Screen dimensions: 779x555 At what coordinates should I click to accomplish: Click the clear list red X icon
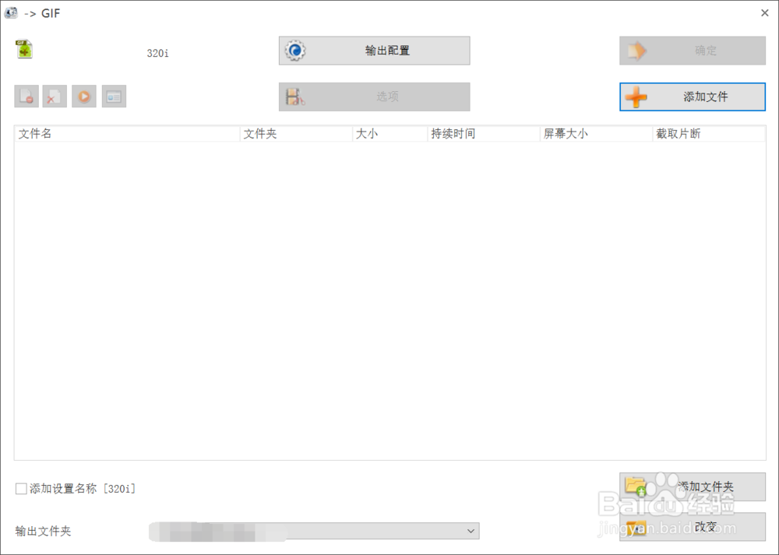point(55,97)
